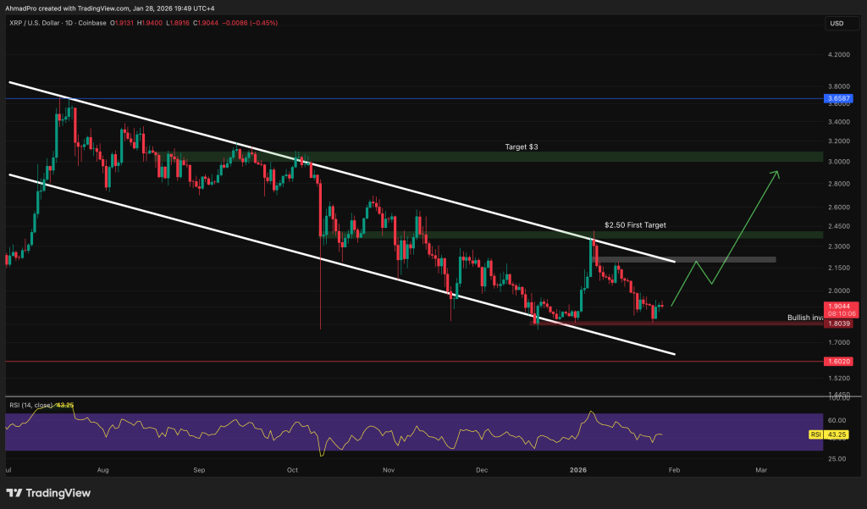
Task: Click the Oct label on time axis
Action: click(x=293, y=468)
